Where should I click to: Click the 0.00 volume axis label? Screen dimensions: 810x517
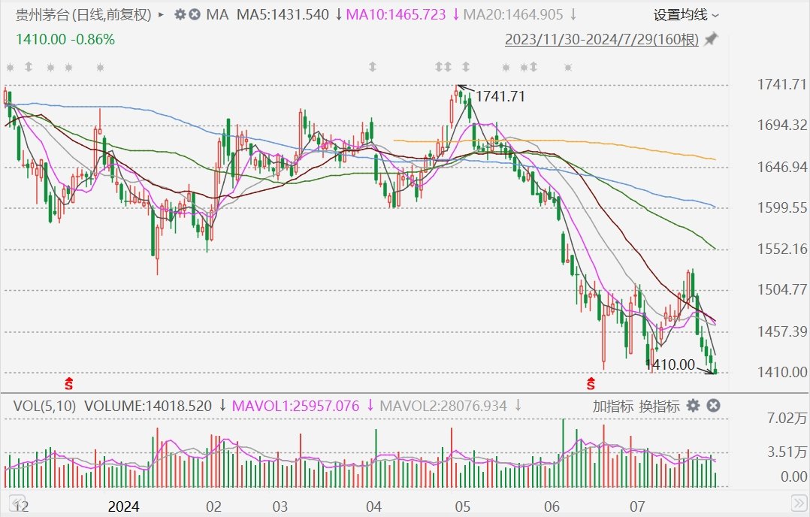pyautogui.click(x=793, y=476)
